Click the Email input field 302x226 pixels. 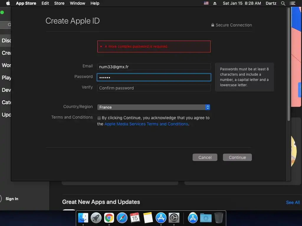pos(154,67)
